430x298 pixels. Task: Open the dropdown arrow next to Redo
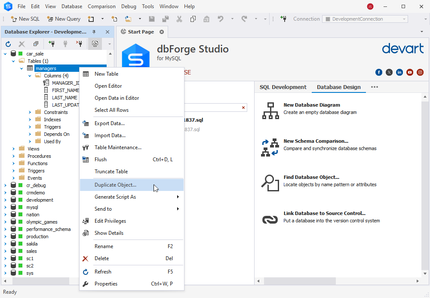[256, 19]
